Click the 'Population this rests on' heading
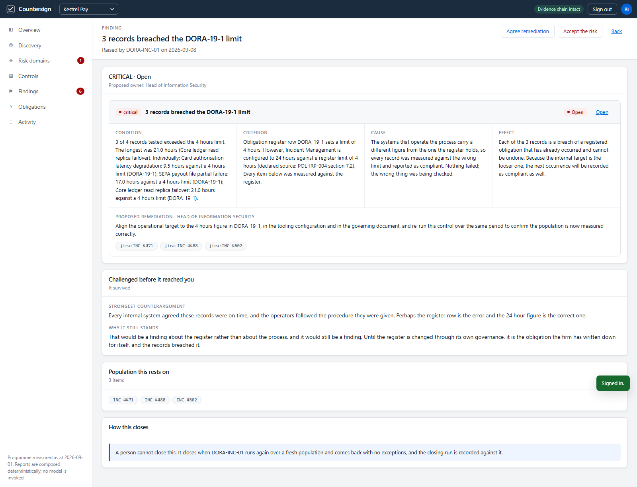 coord(139,372)
